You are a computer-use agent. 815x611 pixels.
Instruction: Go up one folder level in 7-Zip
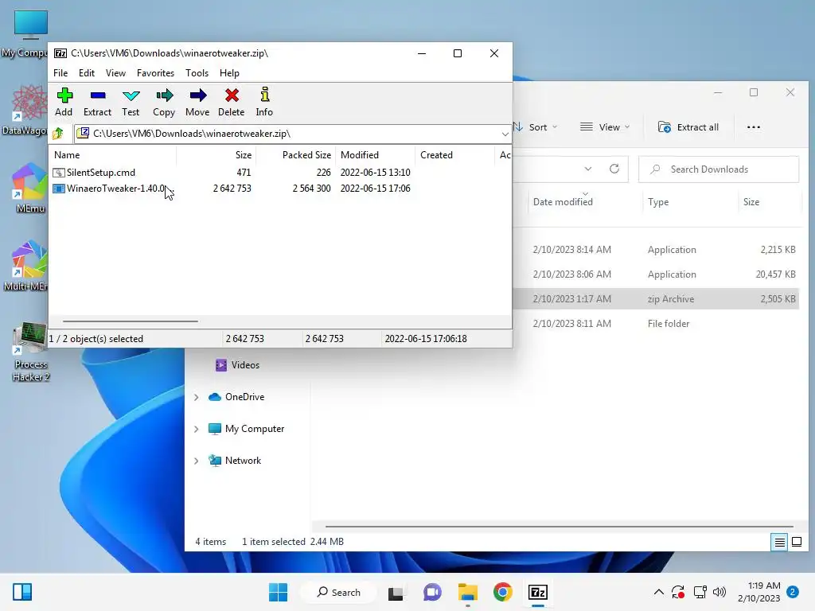58,134
